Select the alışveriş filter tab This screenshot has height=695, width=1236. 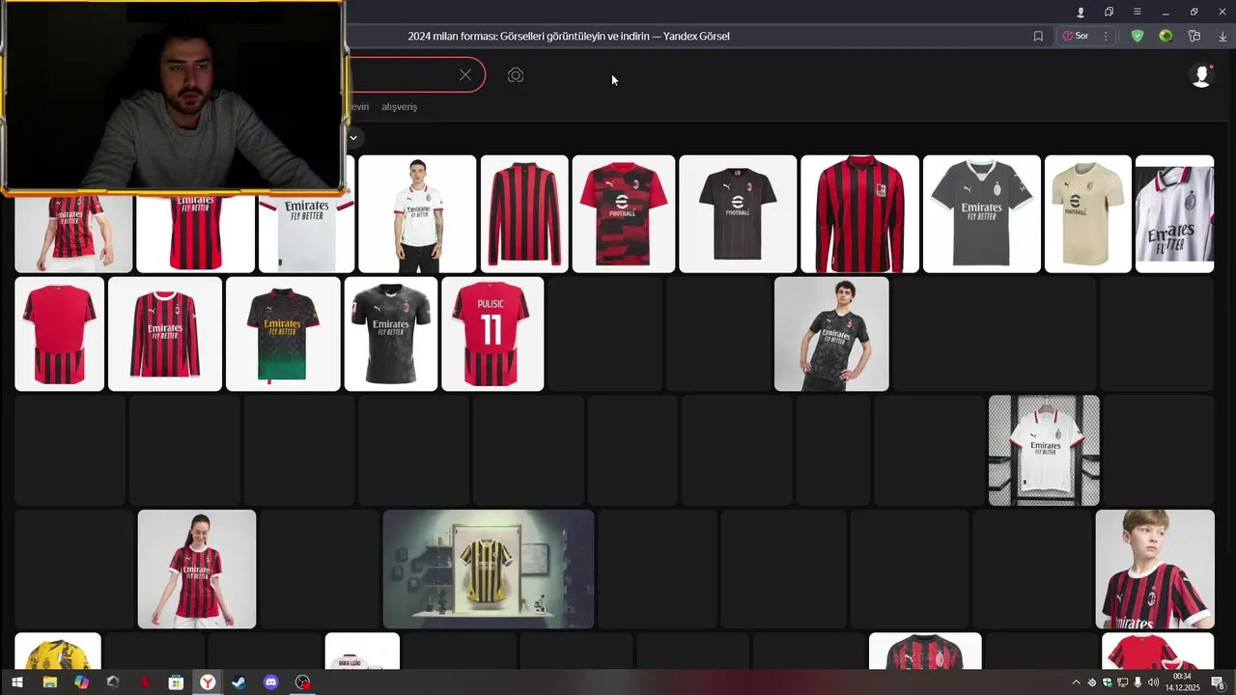click(399, 106)
